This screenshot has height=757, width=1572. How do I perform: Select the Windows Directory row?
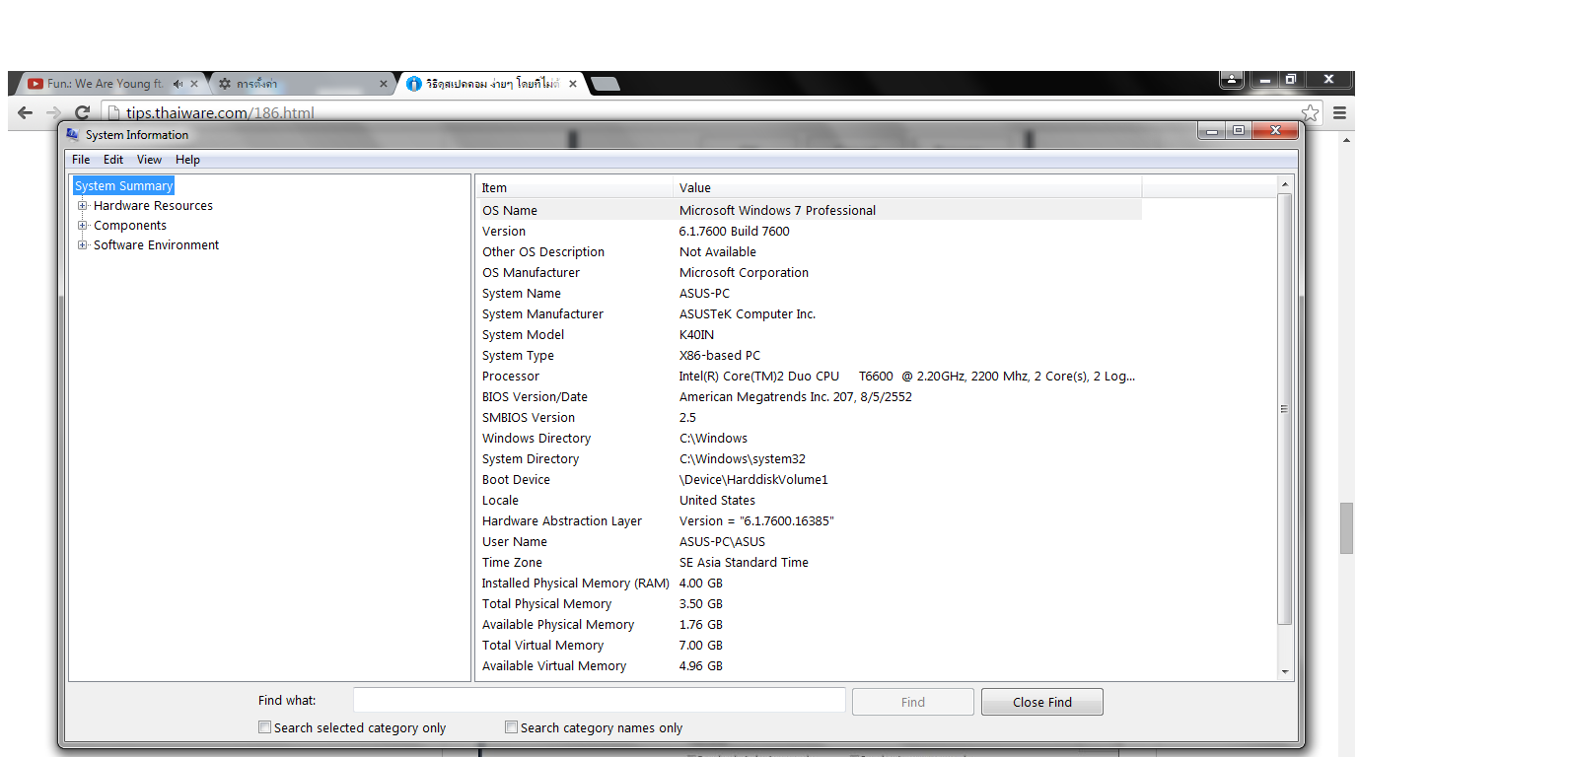coord(809,438)
